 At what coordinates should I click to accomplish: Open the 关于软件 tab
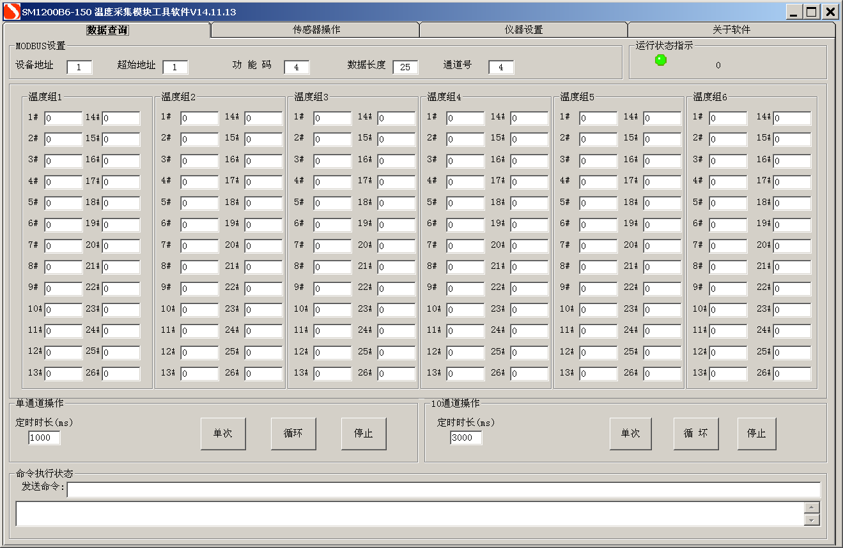[731, 30]
